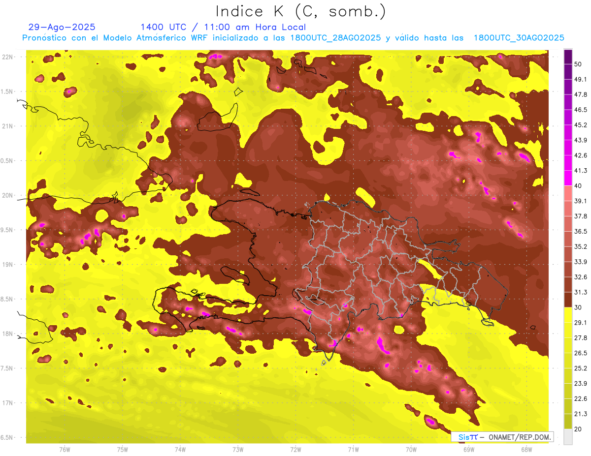Click the colorbar value '33.9'
The height and width of the screenshot is (456, 591).
click(x=580, y=262)
